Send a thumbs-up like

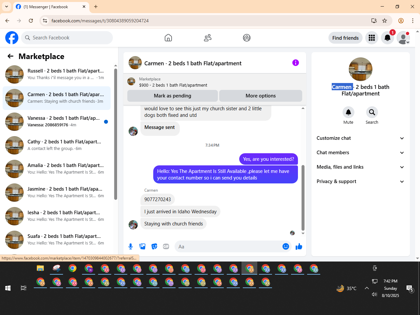[x=299, y=246]
